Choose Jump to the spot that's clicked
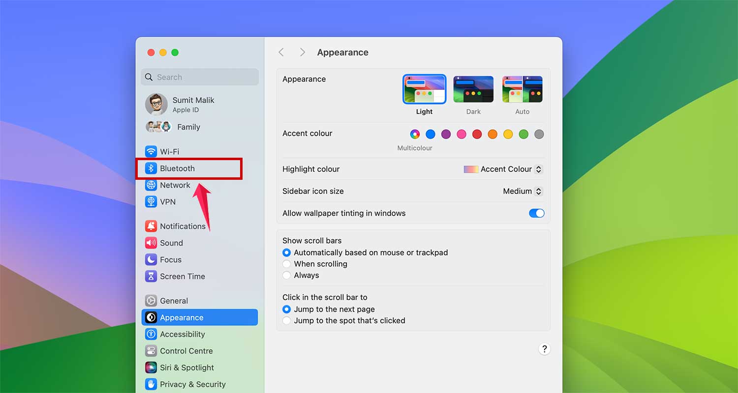The width and height of the screenshot is (738, 393). [286, 321]
